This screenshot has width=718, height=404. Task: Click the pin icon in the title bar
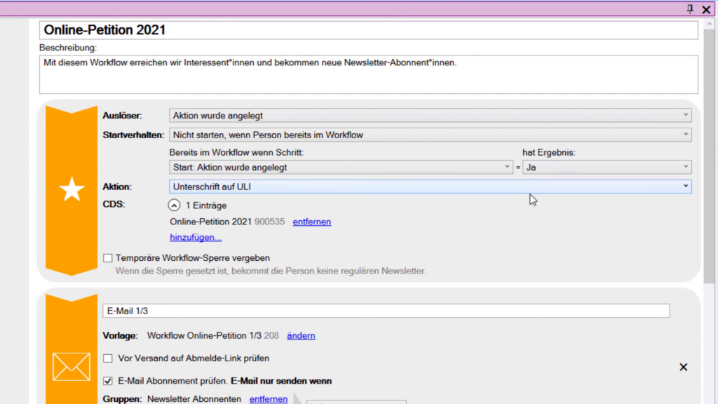(x=690, y=8)
